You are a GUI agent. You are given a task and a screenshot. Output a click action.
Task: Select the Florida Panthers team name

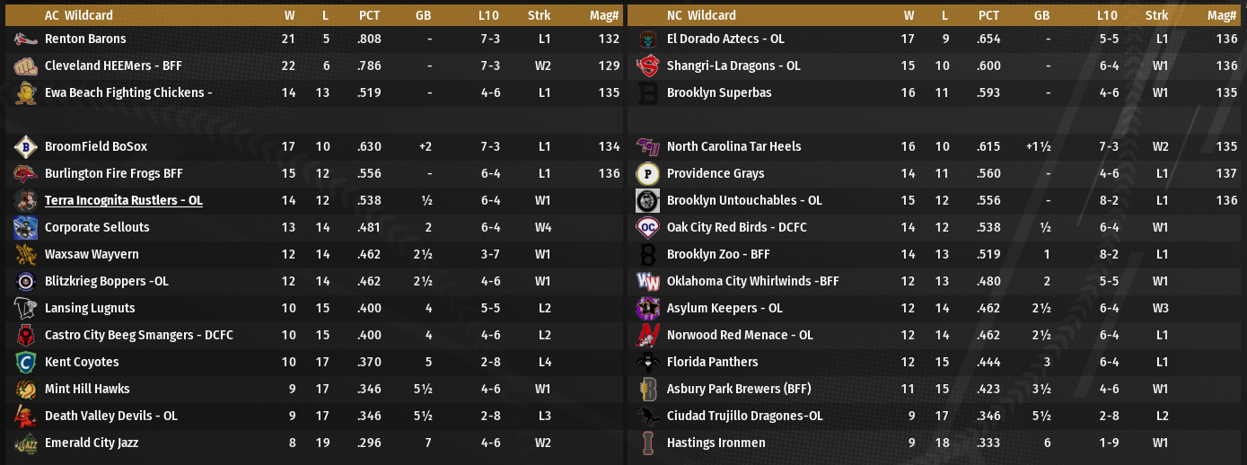(712, 362)
